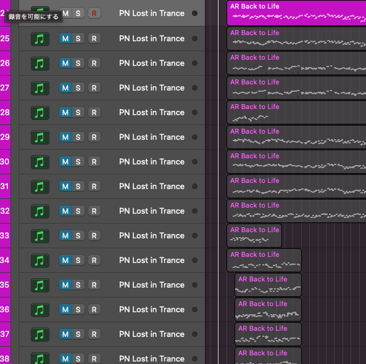Click the track number 36 header
The image size is (366, 364).
[x=5, y=310]
